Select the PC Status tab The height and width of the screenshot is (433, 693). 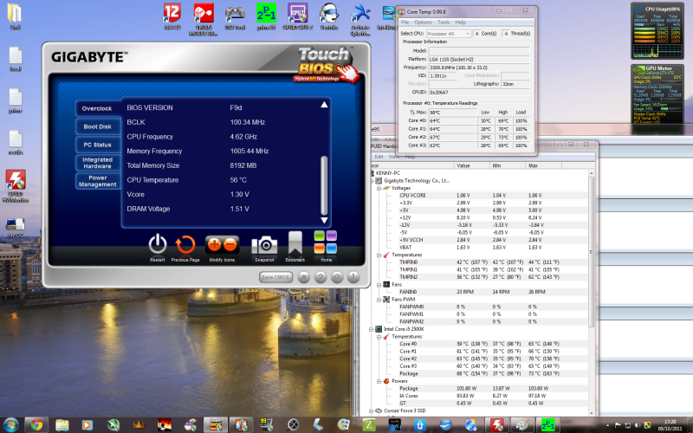pos(97,145)
